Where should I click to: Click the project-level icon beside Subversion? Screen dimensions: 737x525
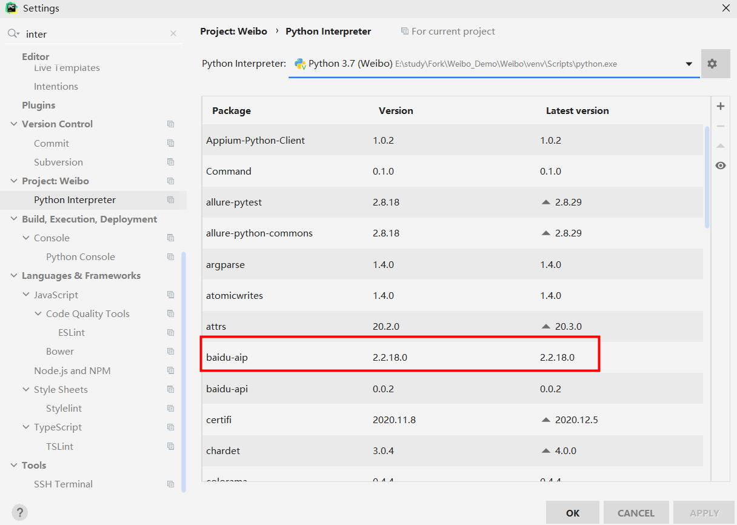(171, 162)
